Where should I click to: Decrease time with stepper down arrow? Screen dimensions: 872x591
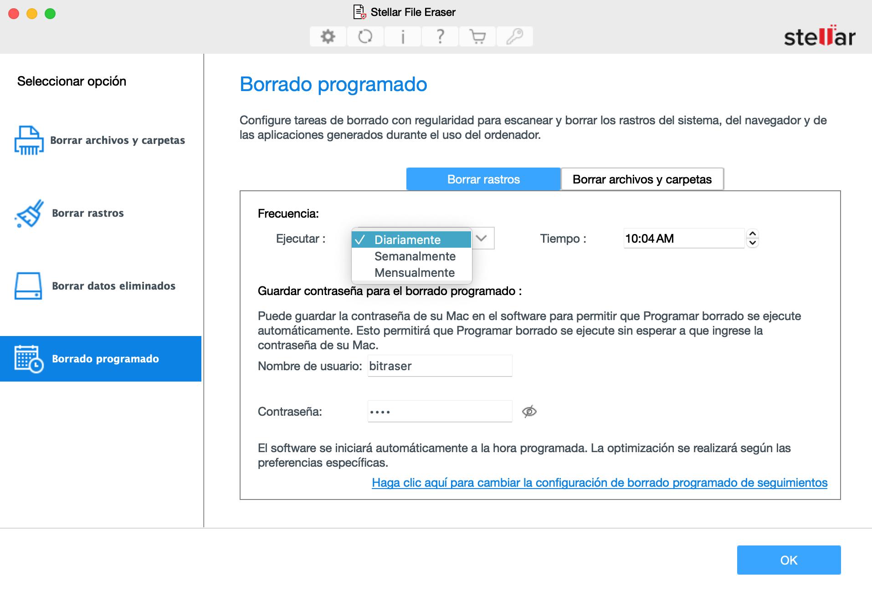pyautogui.click(x=753, y=243)
